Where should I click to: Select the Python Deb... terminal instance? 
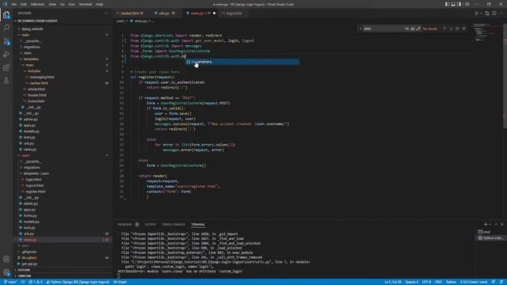(490, 237)
